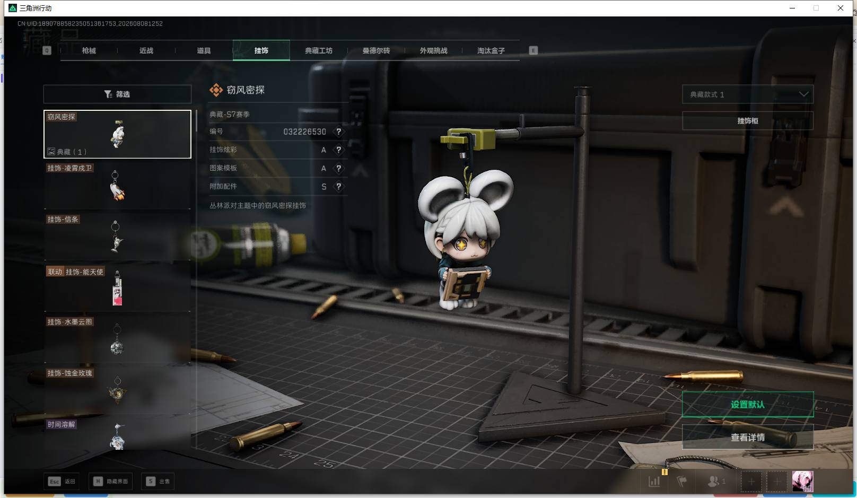This screenshot has width=857, height=498.
Task: Click the H 隐藏界面 button
Action: (x=111, y=481)
